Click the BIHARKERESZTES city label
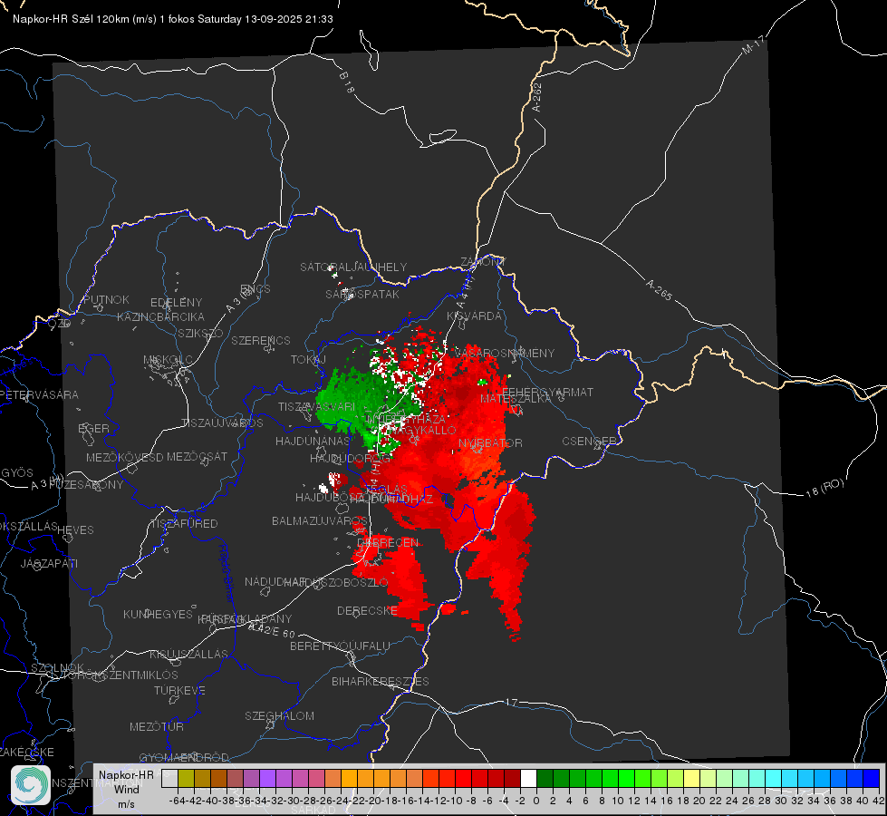Viewport: 887px width, 816px height. (381, 681)
